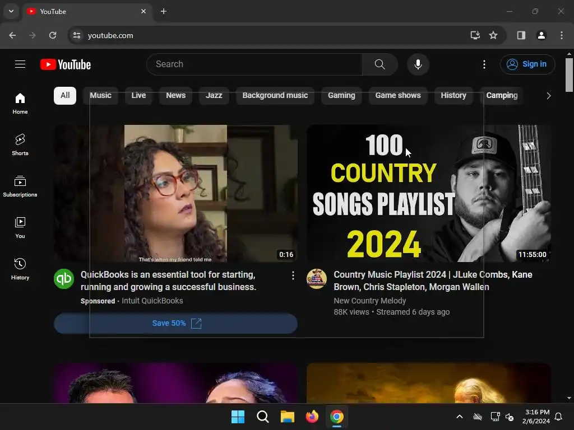Viewport: 574px width, 430px height.
Task: Click the Sign in button
Action: [527, 64]
